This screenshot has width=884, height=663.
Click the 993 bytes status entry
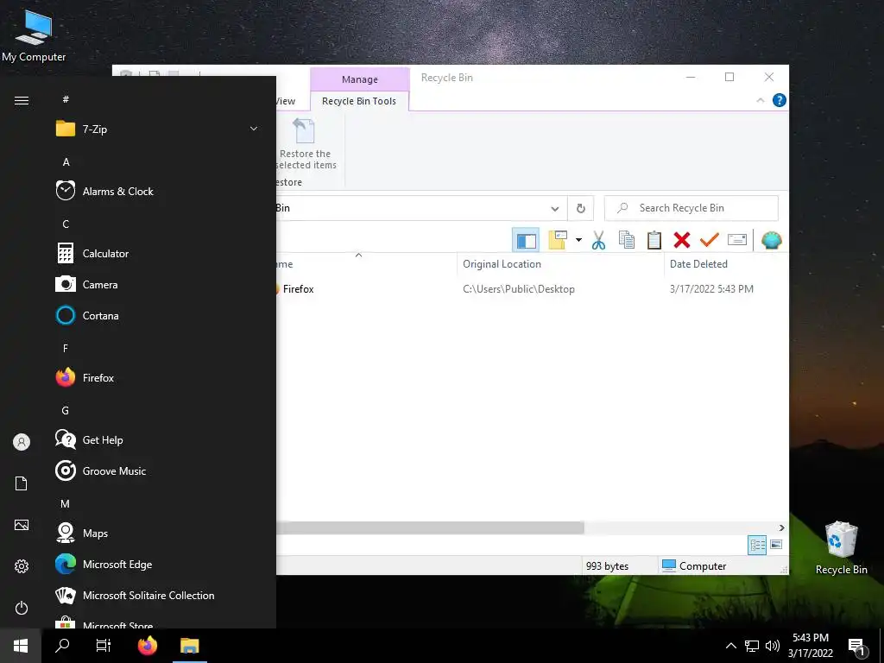pyautogui.click(x=607, y=566)
